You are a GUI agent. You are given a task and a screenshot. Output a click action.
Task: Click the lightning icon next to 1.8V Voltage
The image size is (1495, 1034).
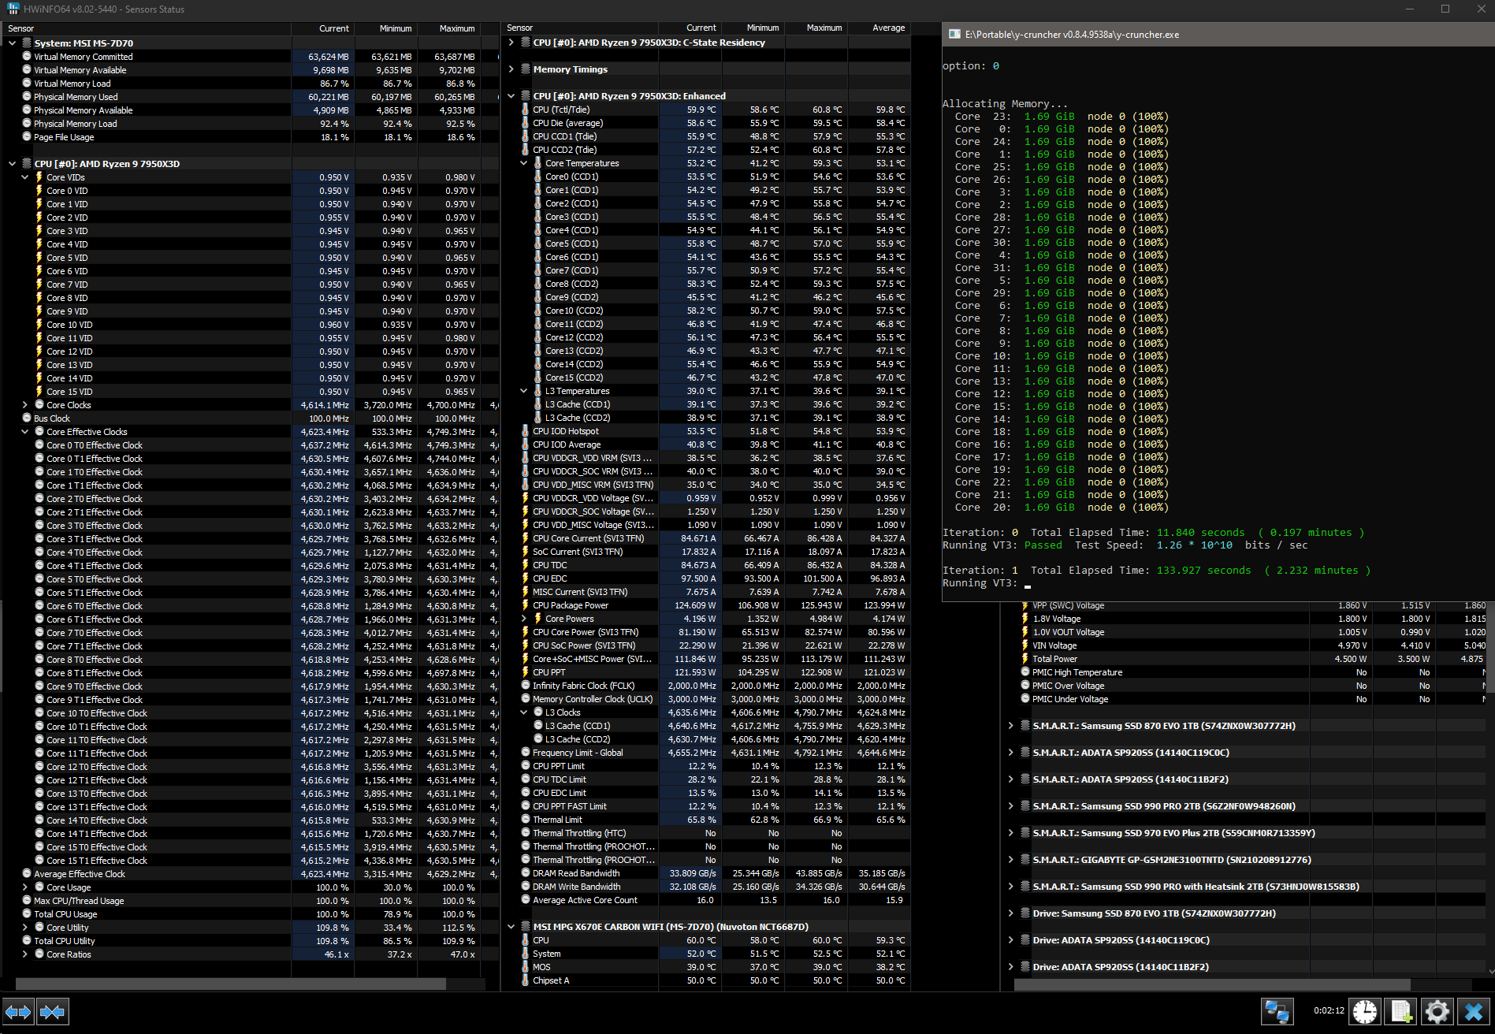(x=1025, y=619)
